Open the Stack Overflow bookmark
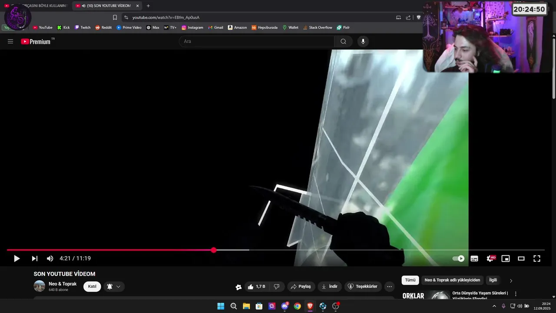 coord(318,27)
